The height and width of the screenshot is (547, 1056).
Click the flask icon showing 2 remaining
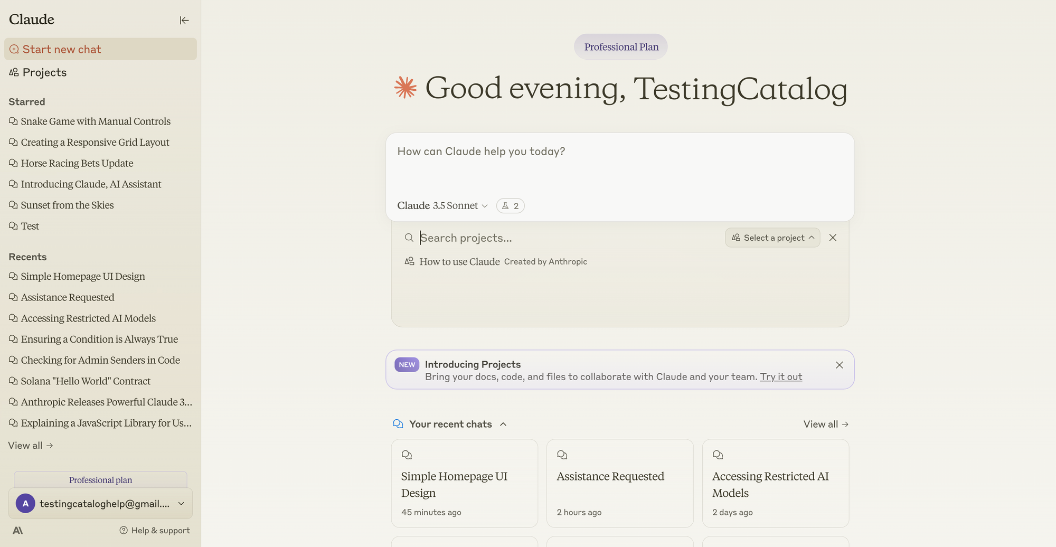[x=510, y=205]
